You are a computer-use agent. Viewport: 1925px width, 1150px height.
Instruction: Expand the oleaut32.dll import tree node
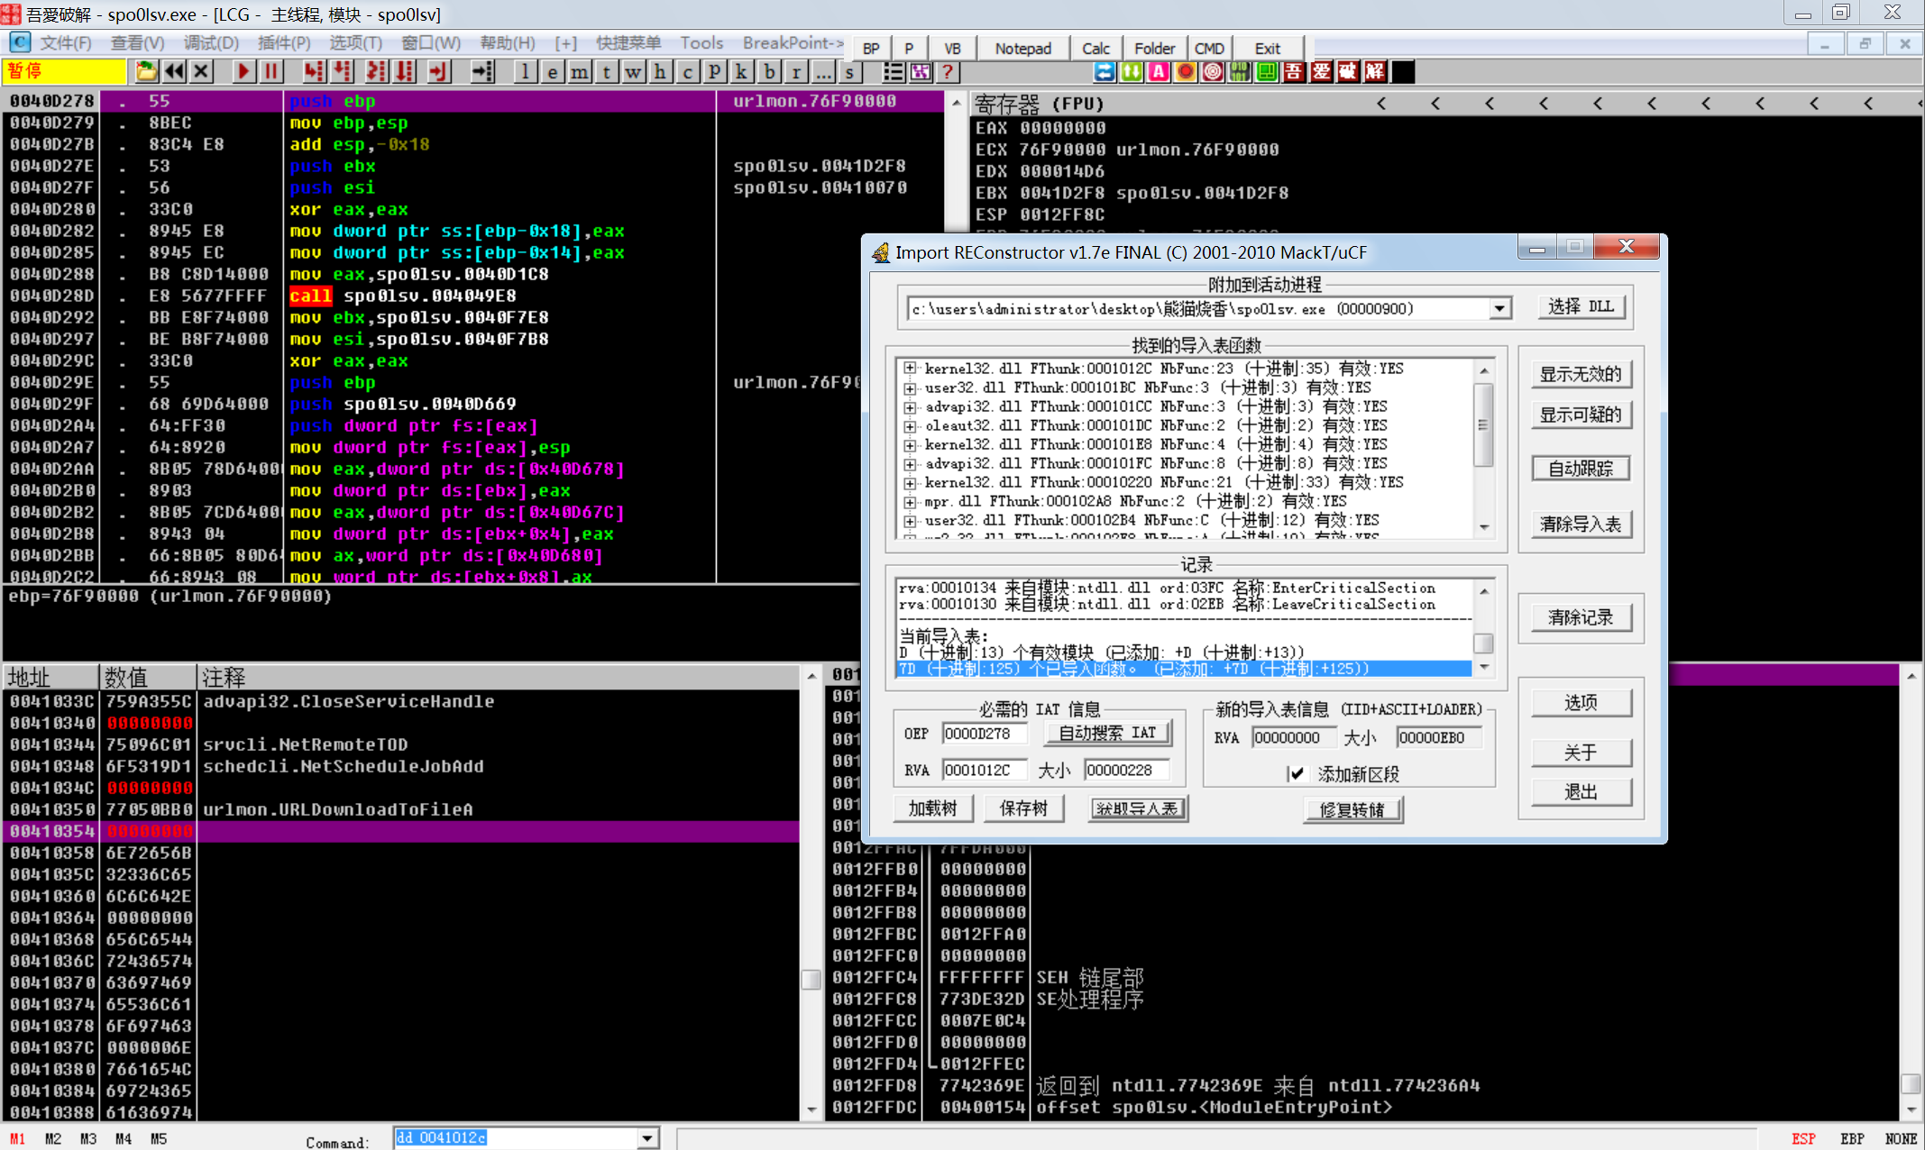click(x=910, y=425)
